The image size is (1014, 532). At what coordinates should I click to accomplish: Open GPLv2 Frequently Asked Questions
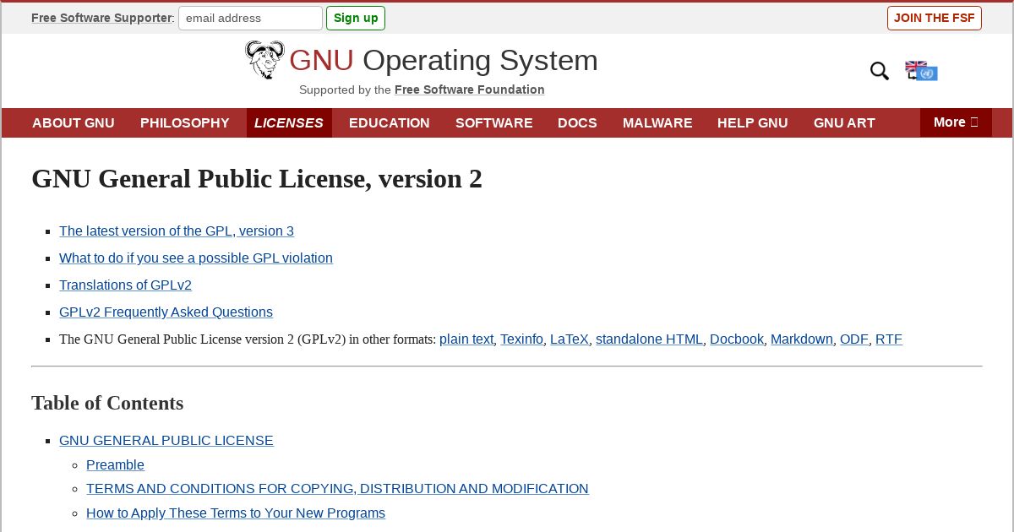click(166, 312)
